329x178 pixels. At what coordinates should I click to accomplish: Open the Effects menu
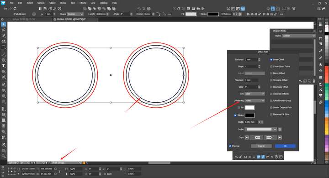[83, 3]
